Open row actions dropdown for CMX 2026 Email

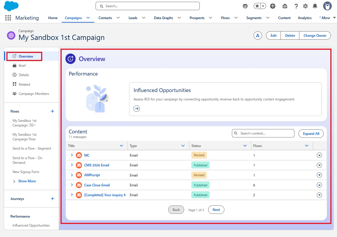click(319, 165)
